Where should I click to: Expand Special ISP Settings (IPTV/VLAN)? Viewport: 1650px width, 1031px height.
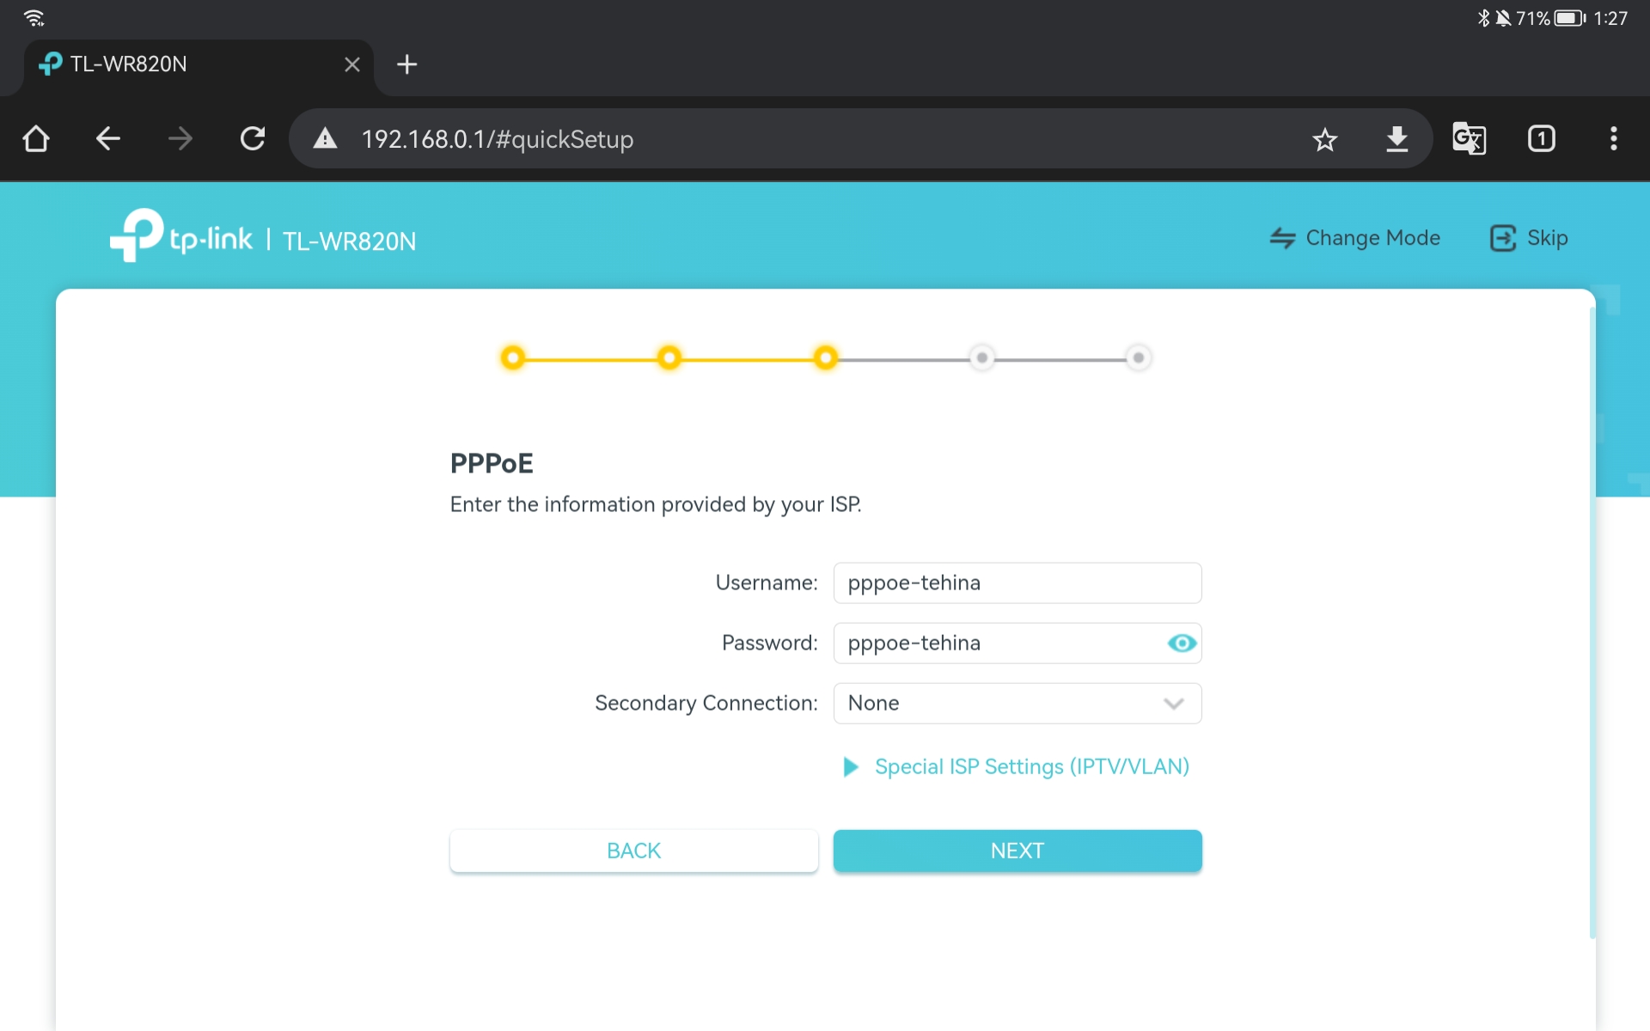pyautogui.click(x=1030, y=766)
